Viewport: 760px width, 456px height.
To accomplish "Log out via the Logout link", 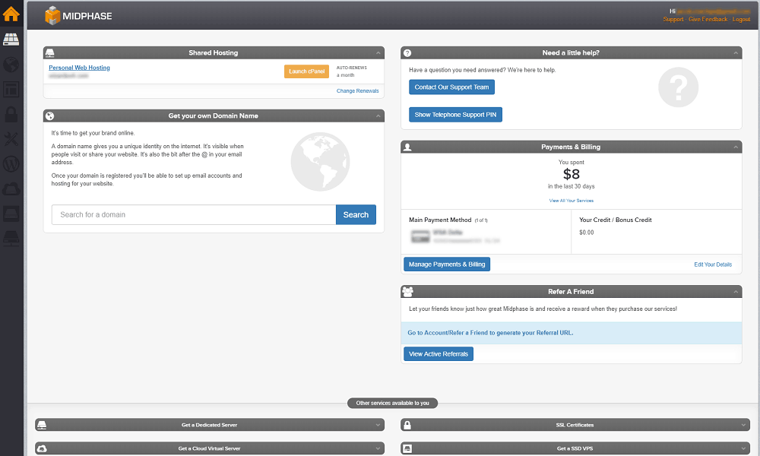I will 741,20.
